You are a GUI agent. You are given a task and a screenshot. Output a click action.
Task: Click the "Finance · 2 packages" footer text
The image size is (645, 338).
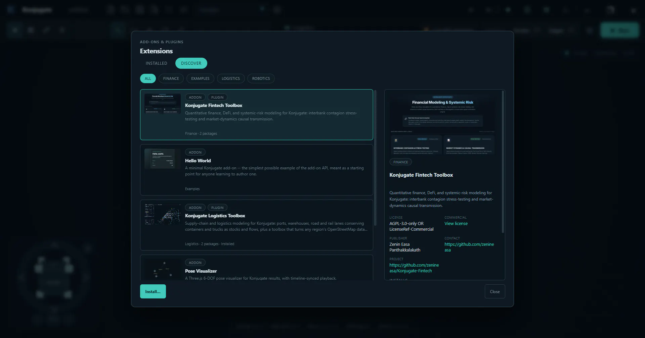point(201,133)
